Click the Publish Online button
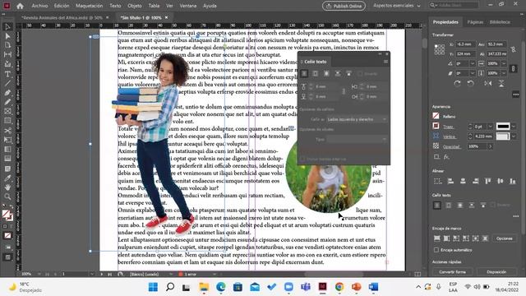 pyautogui.click(x=344, y=6)
